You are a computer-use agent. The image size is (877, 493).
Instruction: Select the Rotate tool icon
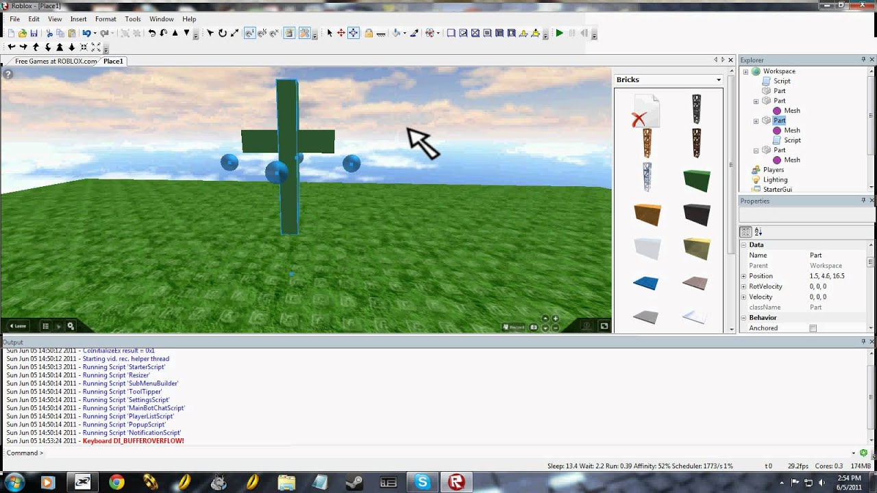click(x=222, y=33)
